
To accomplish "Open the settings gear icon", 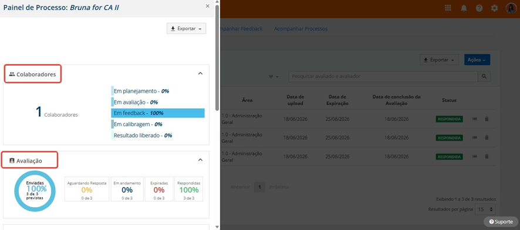I will [x=494, y=8].
